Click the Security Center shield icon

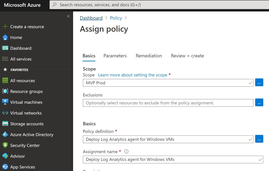[5, 145]
